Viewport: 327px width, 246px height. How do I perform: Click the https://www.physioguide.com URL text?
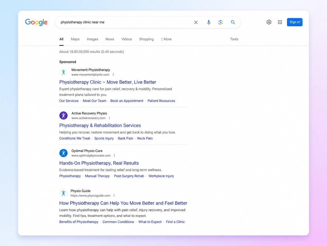tap(90, 196)
